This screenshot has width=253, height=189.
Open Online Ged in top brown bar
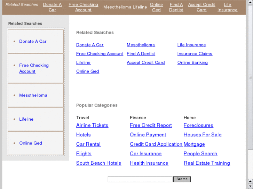[x=156, y=7]
